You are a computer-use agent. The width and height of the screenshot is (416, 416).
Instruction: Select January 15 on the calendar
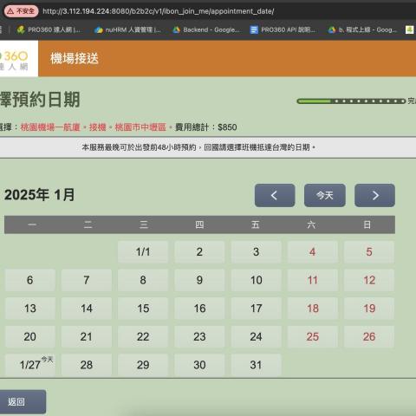143,309
